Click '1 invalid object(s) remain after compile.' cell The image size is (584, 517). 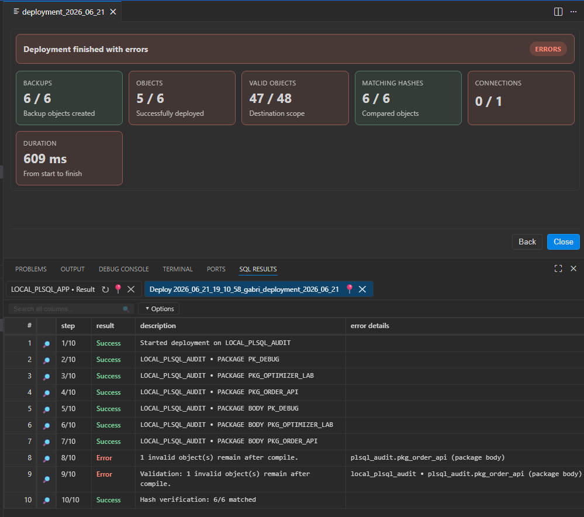tap(240, 458)
